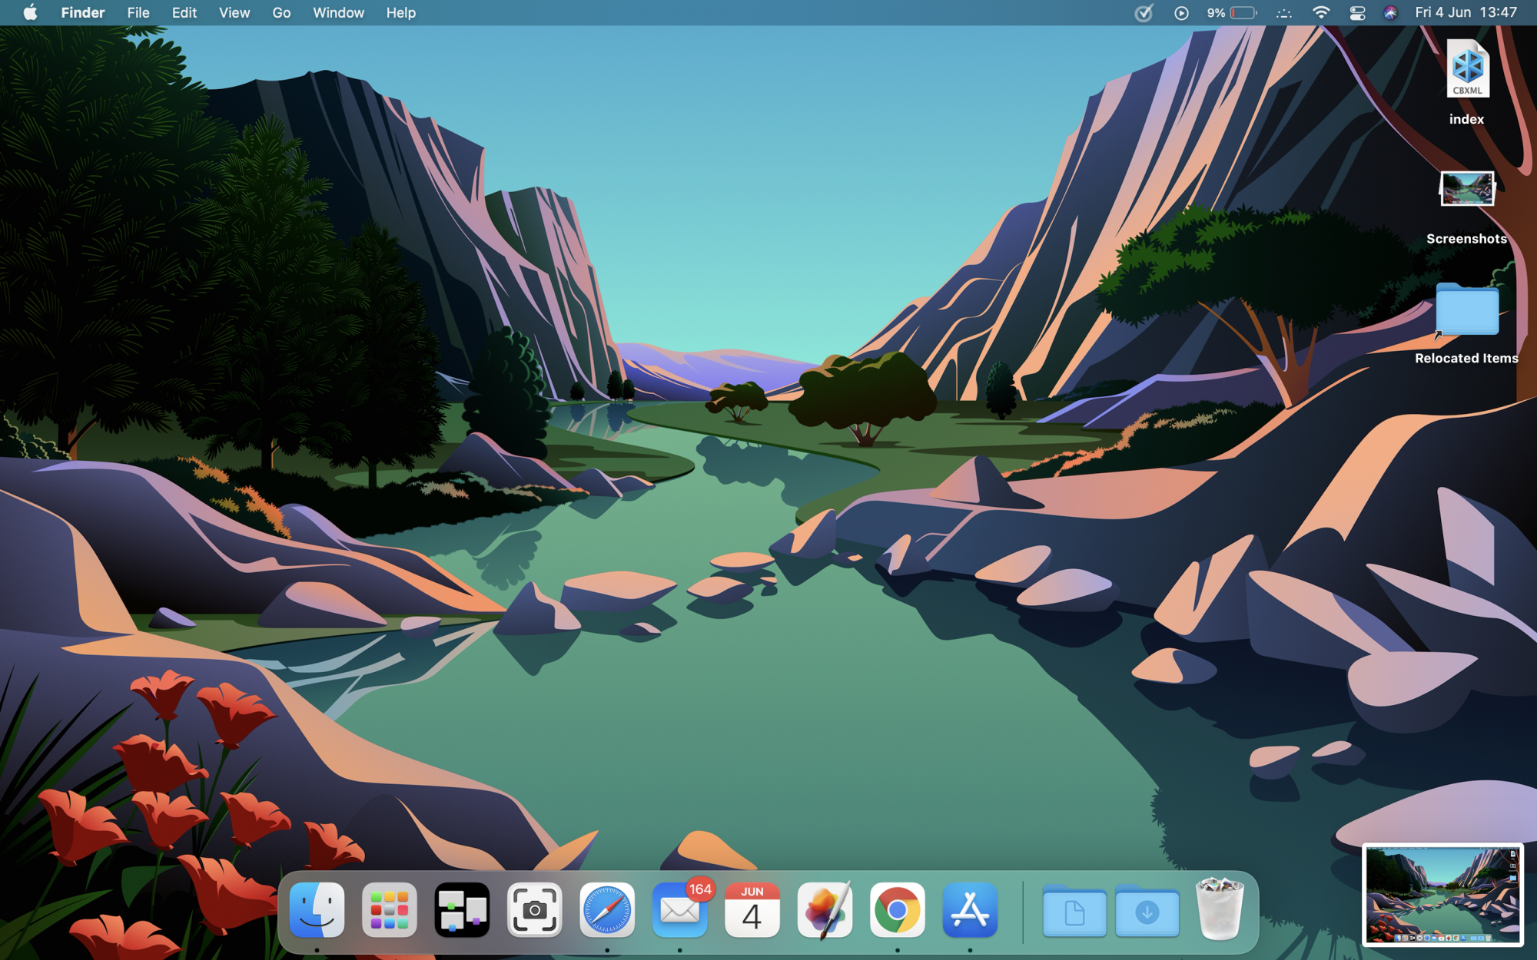Open Mail with 164 unread badge

pos(679,910)
